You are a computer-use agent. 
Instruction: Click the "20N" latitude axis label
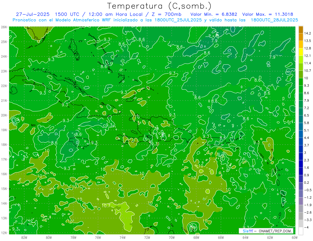tap(4, 115)
